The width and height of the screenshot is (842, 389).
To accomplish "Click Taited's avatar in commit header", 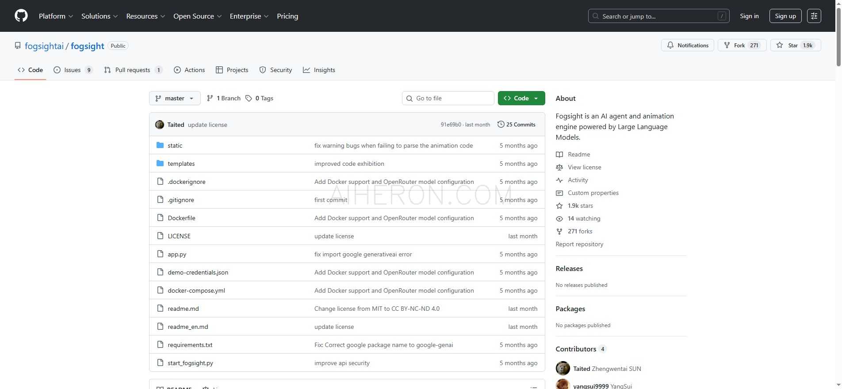I will pos(160,125).
